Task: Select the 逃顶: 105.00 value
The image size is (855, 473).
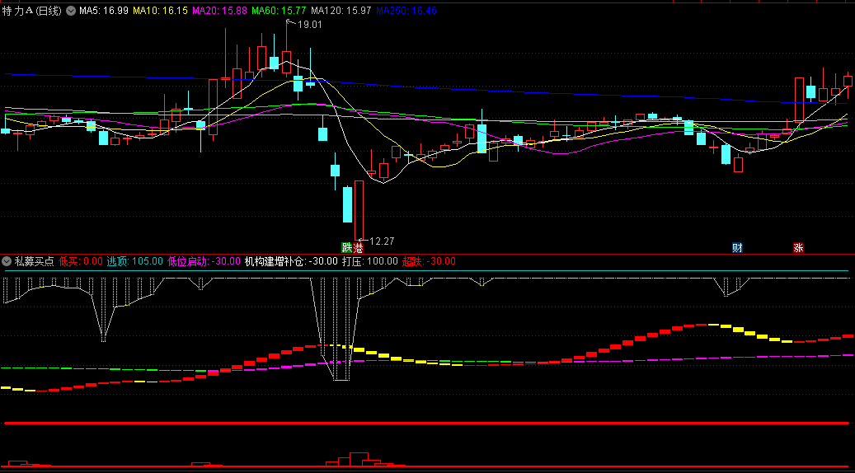Action: click(134, 261)
